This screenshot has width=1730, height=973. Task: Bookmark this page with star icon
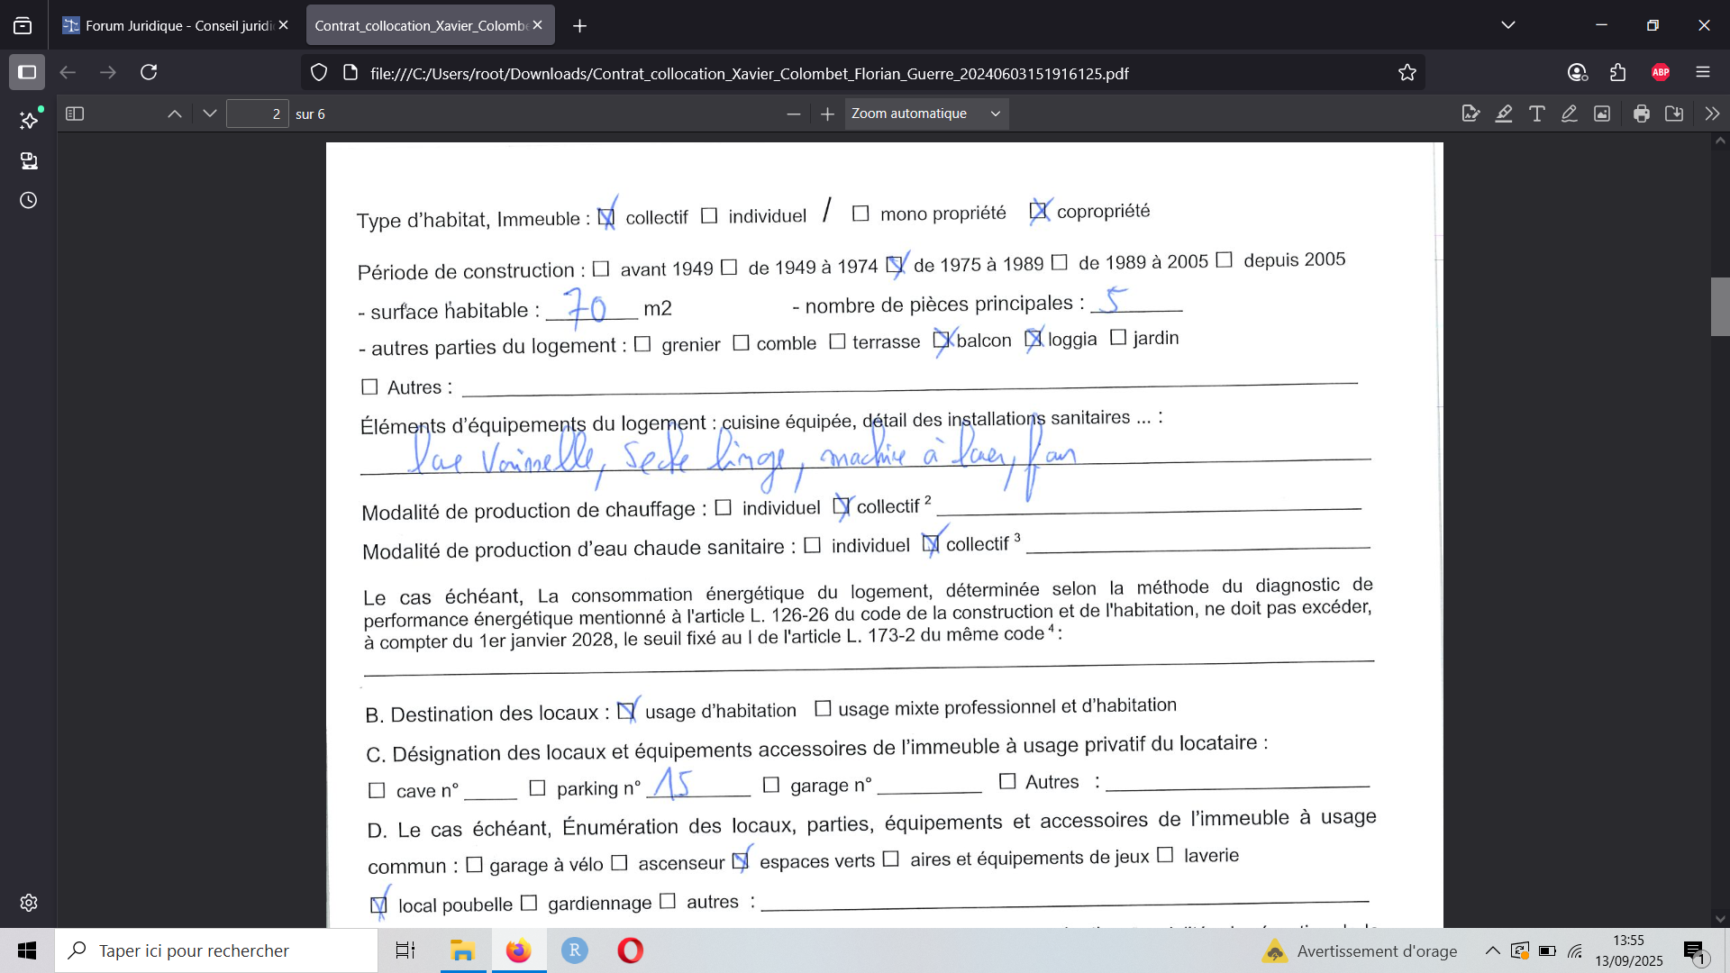[1407, 73]
